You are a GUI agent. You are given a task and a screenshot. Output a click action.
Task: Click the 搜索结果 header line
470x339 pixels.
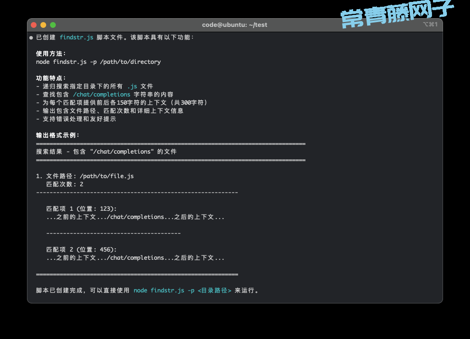pos(106,152)
